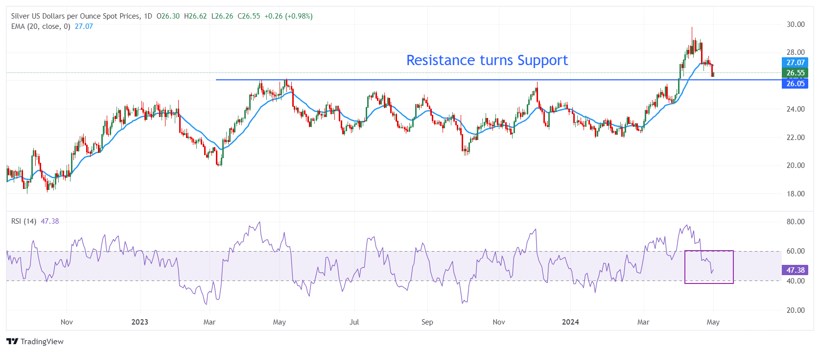Screen dimensions: 820x352
Task: Select the EMA (20, close, 0) indicator legend
Action: 41,26
